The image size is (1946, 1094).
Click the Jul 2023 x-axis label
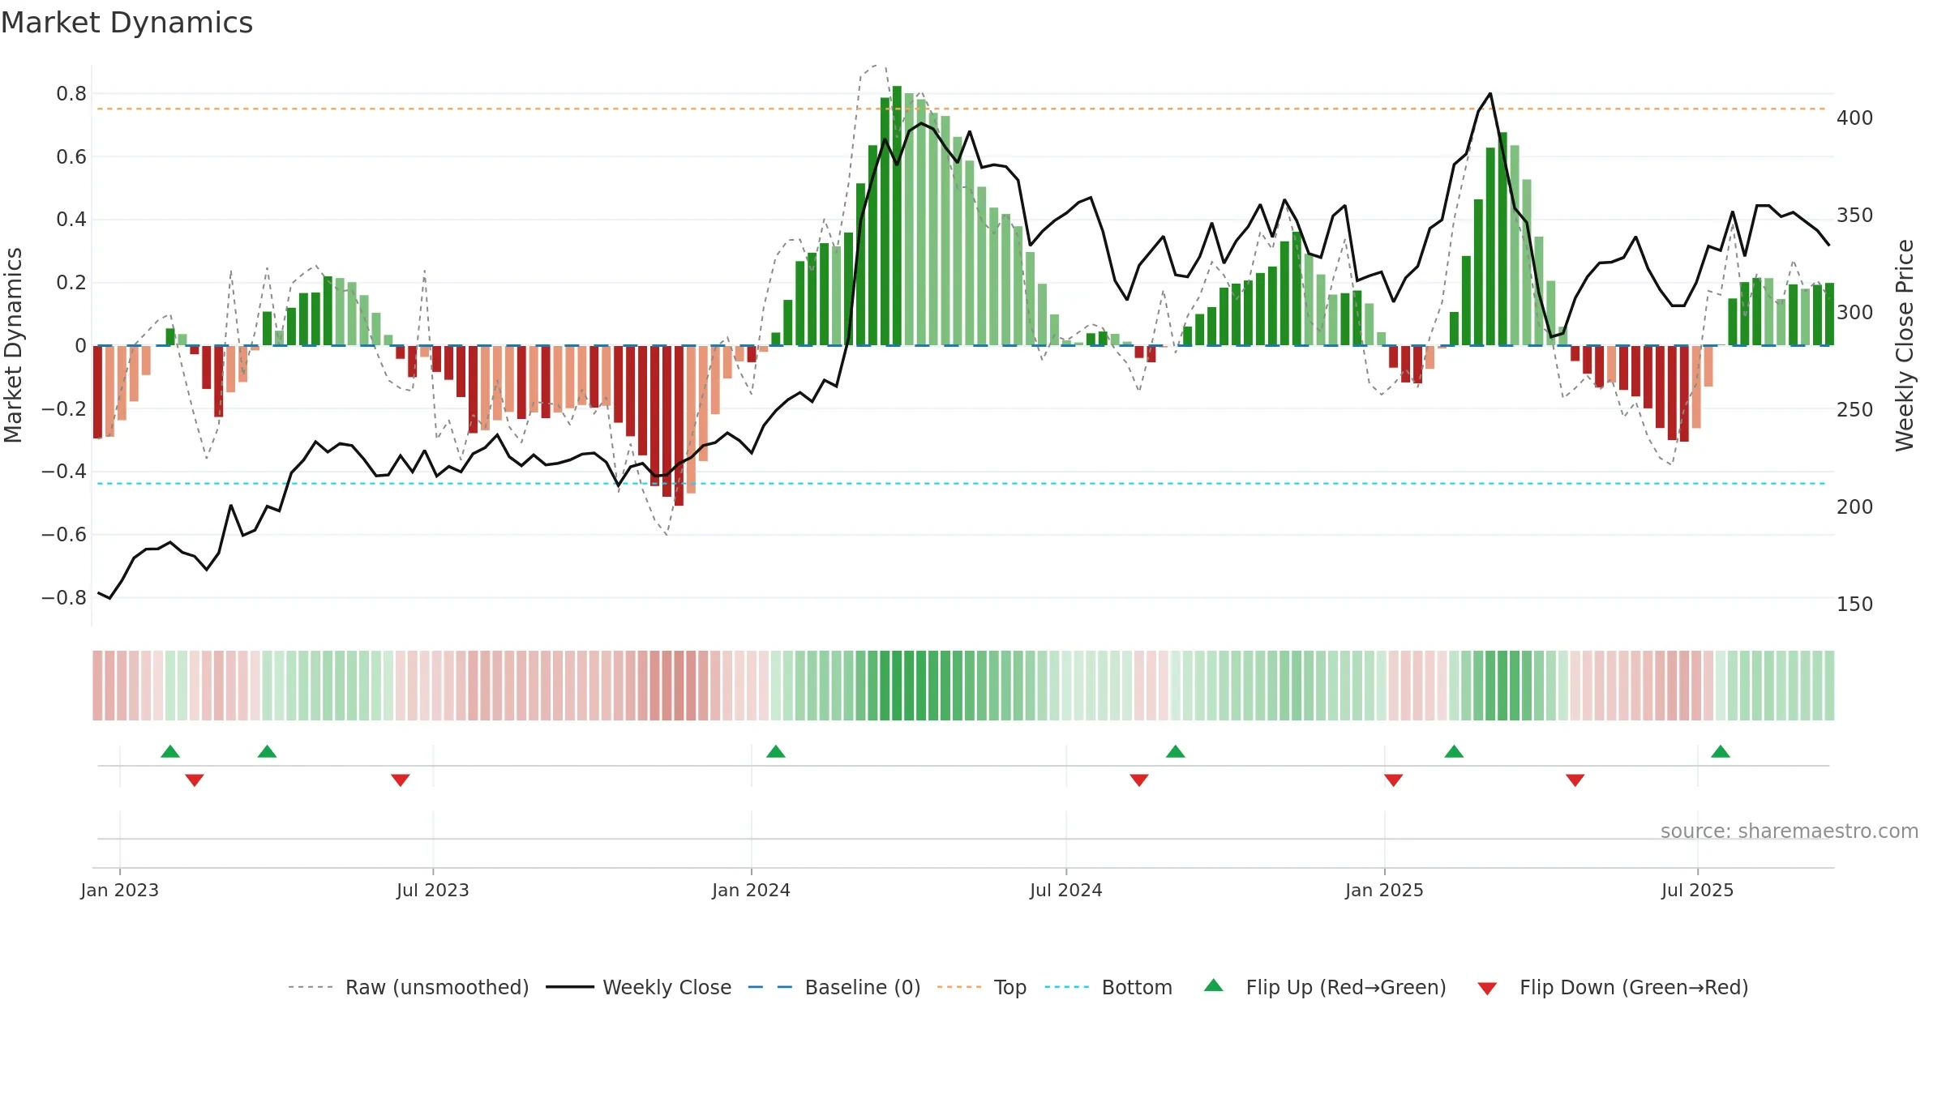pos(433,890)
